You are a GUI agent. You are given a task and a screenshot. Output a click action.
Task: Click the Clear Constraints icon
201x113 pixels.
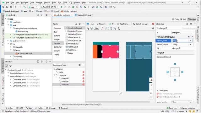[102, 29]
